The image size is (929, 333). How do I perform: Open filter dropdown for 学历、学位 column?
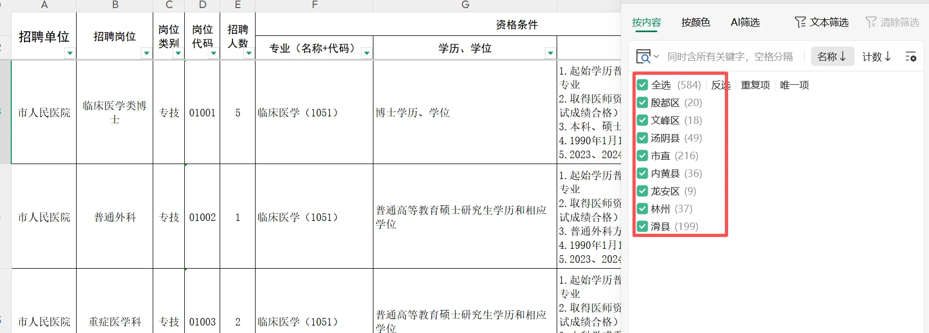(x=550, y=53)
